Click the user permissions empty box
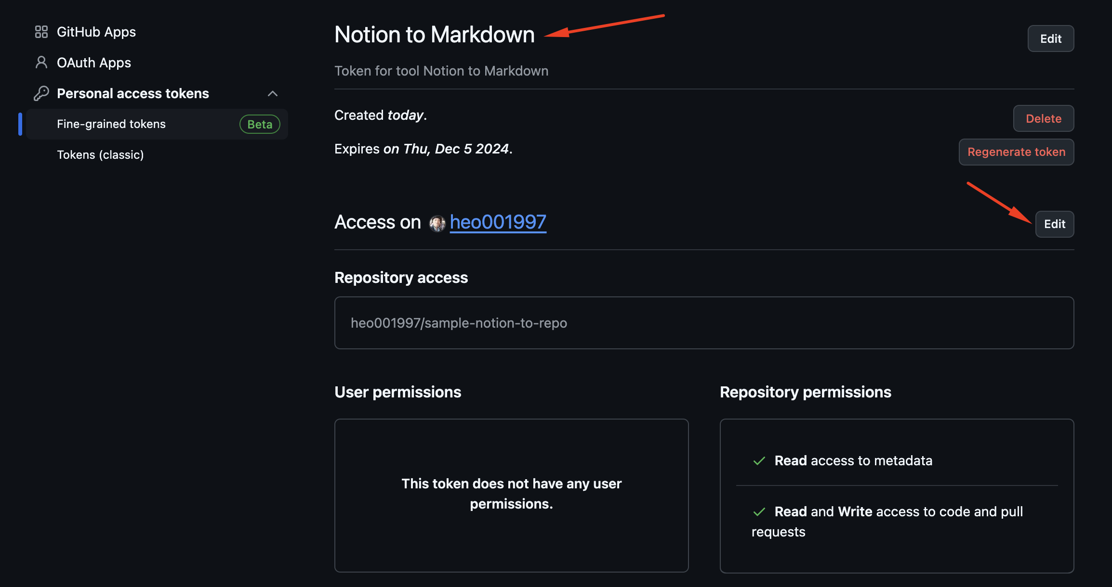 511,495
